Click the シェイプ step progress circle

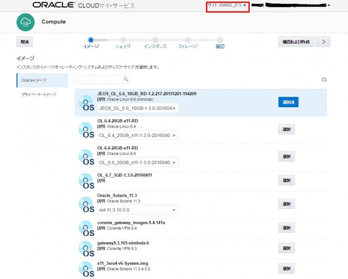(x=123, y=40)
